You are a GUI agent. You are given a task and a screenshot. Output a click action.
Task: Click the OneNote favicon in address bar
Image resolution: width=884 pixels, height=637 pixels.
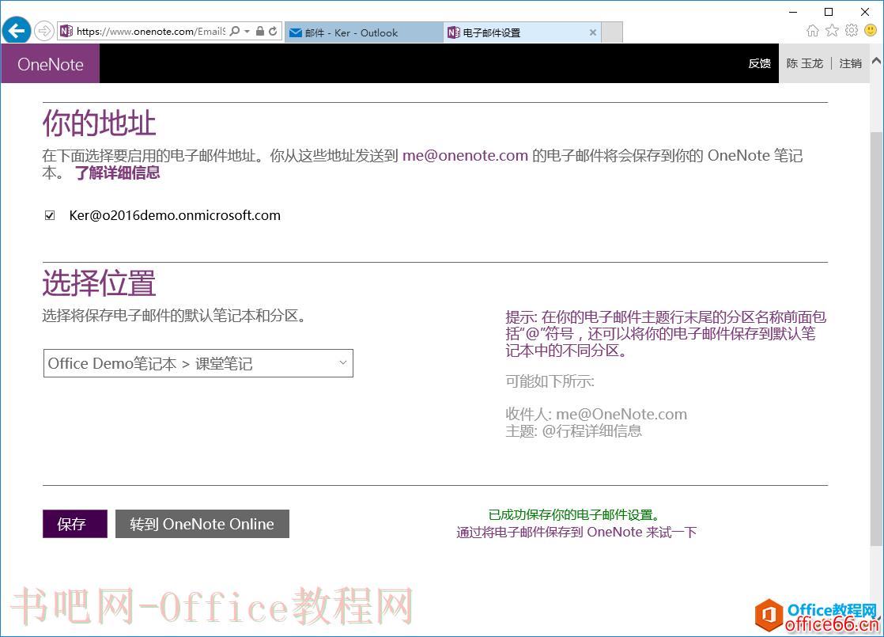[66, 31]
